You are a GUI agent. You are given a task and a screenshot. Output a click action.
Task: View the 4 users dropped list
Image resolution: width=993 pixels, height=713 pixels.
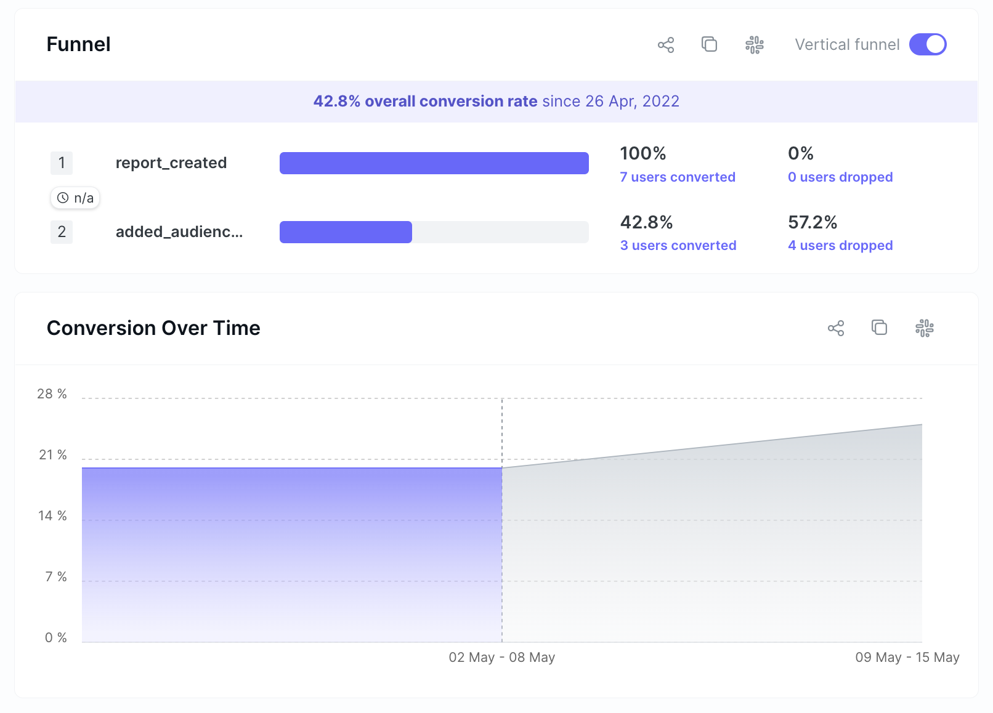point(840,246)
